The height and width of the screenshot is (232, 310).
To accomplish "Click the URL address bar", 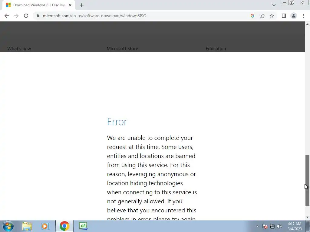I will [142, 16].
